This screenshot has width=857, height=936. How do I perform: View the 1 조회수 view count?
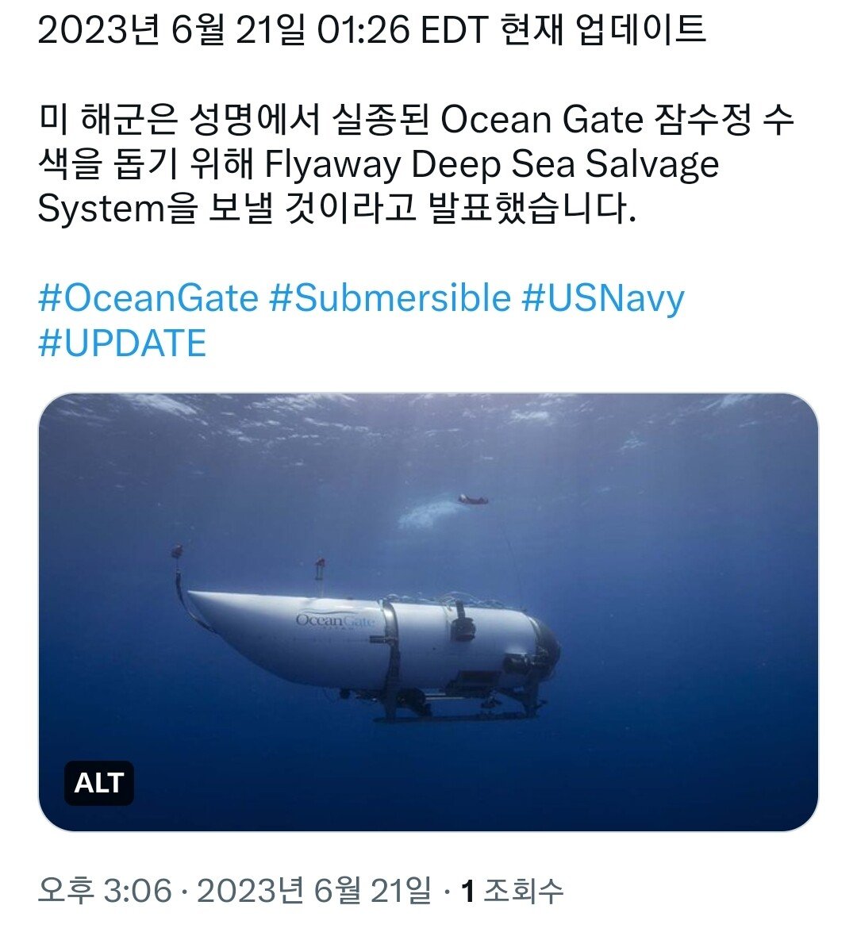point(513,892)
